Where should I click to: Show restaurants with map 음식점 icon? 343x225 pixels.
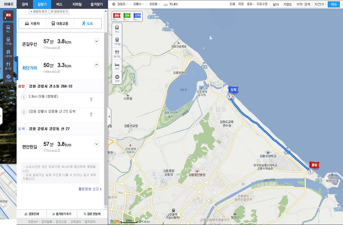pyautogui.click(x=117, y=54)
